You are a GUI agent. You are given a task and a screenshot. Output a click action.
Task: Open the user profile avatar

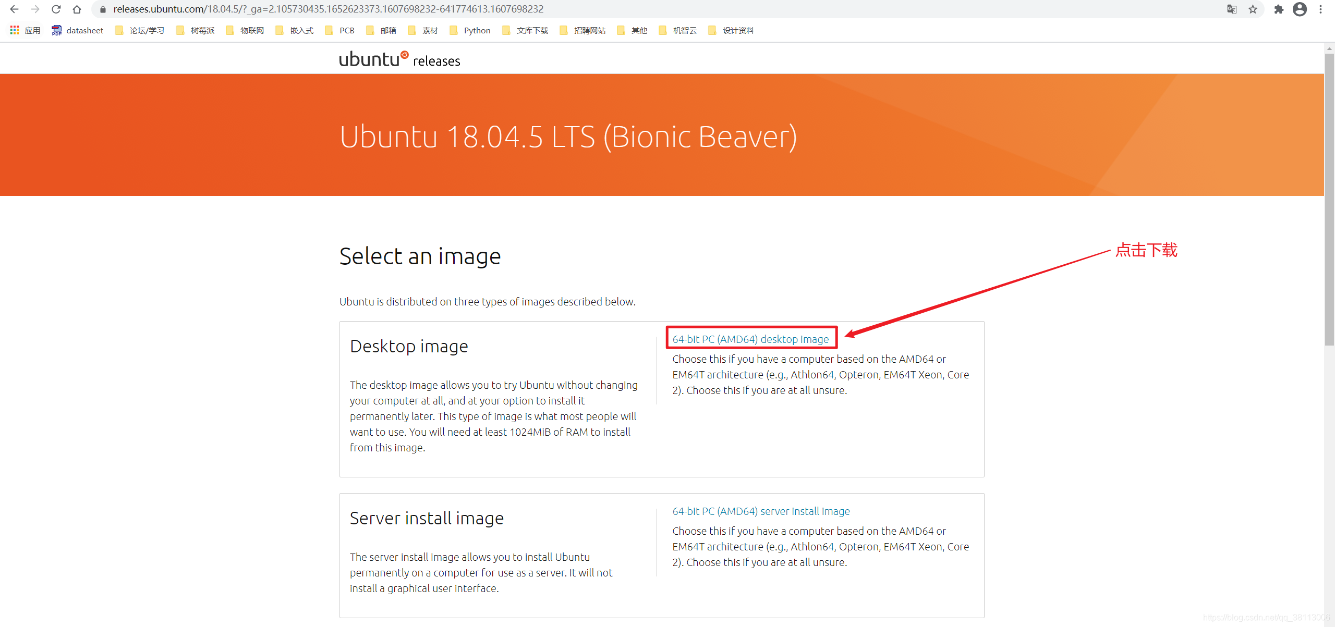point(1300,9)
